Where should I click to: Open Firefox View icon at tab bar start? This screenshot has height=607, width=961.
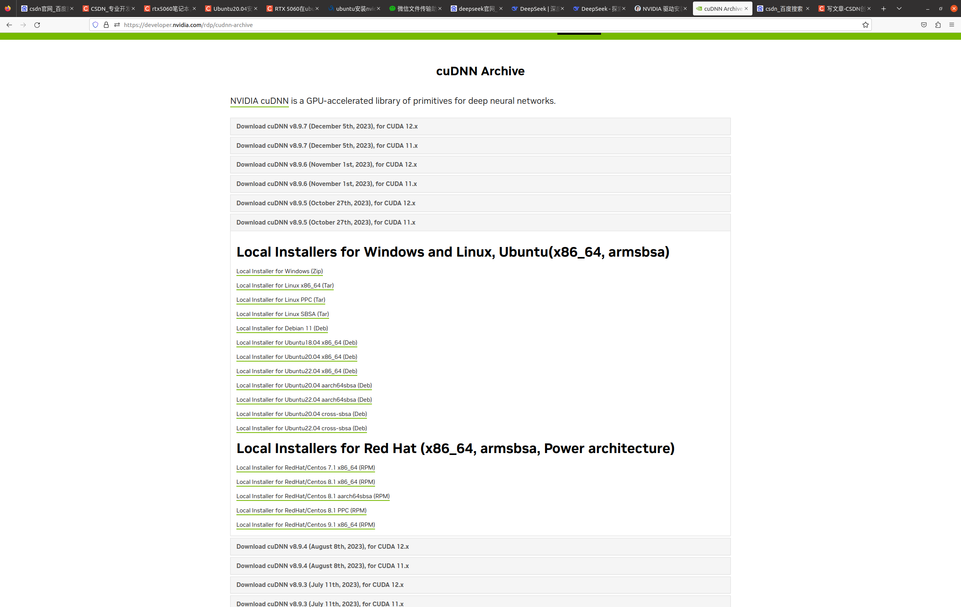(8, 8)
